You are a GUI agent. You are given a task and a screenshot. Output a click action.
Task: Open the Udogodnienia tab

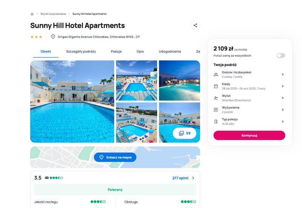169,52
